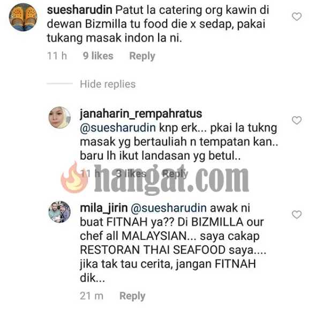Visit the suesharudin username at the top comment
The image size is (322, 312).
[80, 10]
